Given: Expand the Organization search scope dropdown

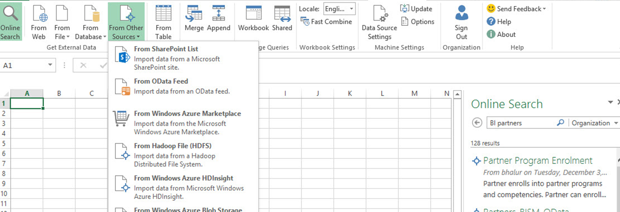Looking at the screenshot, I should point(616,123).
